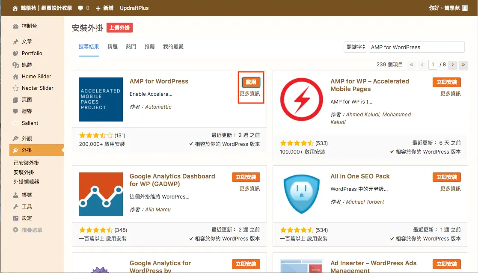Viewport: 478px width, 273px height.
Task: Switch to the 熱門 tab
Action: (131, 47)
